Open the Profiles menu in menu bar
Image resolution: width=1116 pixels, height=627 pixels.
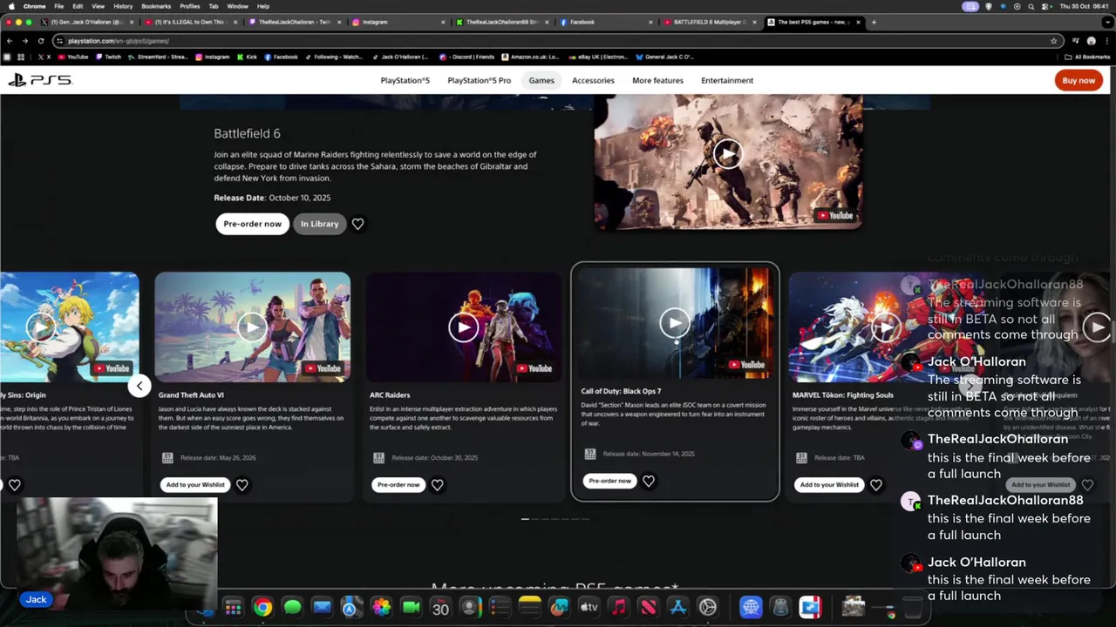click(189, 6)
